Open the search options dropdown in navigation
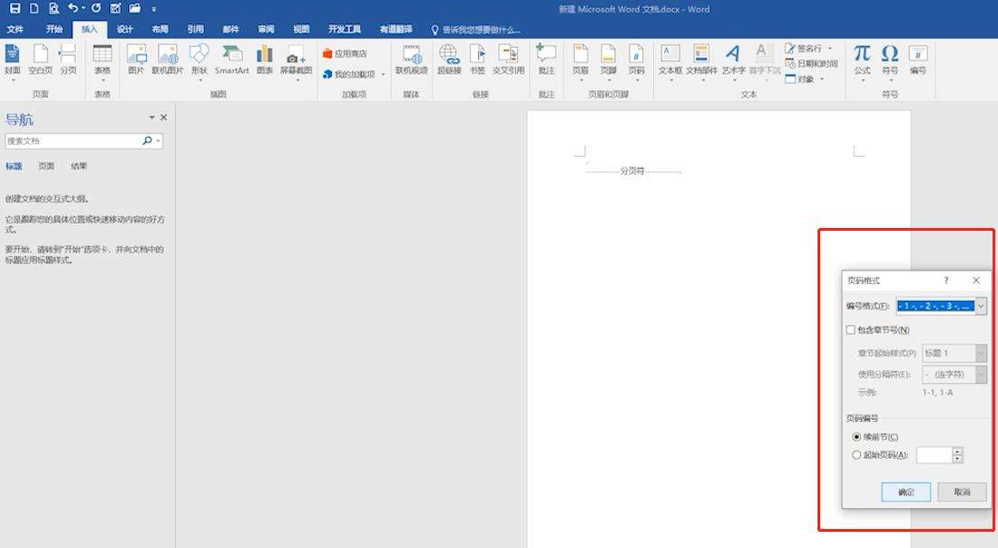998x548 pixels. (x=159, y=141)
